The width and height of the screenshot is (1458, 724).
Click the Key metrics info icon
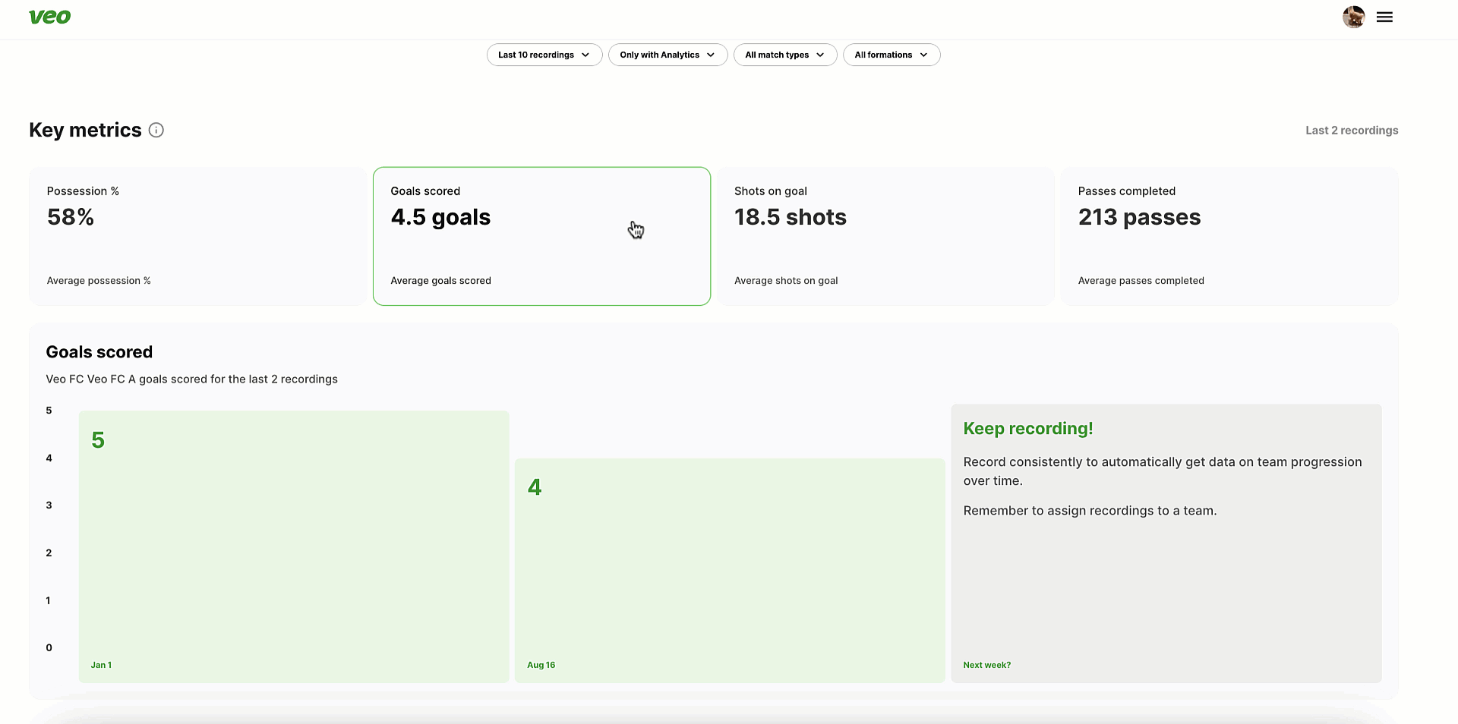point(156,130)
